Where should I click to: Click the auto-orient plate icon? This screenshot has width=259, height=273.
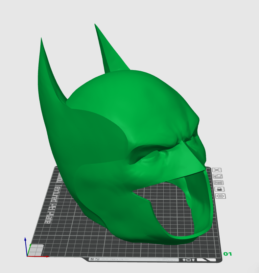coord(218,176)
